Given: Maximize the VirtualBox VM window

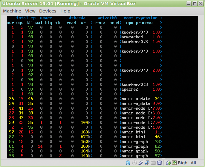Looking at the screenshot, I should (195, 4).
